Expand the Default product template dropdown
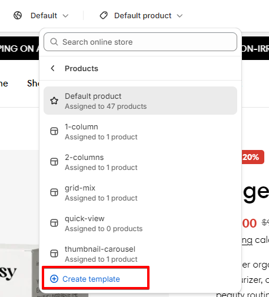Screen dimensions: 269x297 pyautogui.click(x=141, y=15)
